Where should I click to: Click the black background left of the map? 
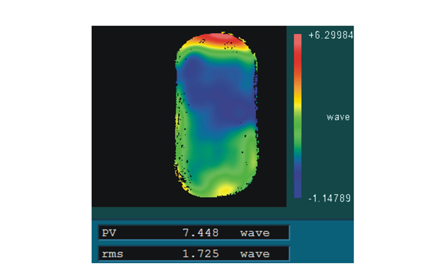[x=130, y=114]
